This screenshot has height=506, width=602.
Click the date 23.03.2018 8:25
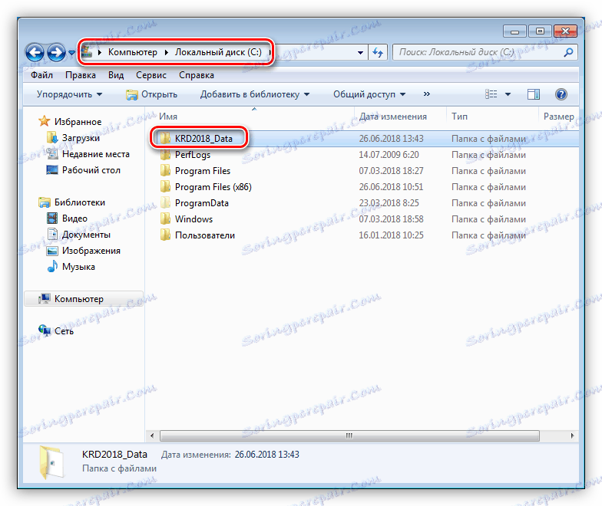389,203
